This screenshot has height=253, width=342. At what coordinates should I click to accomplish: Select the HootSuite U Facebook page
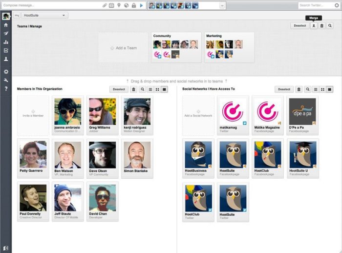pyautogui.click(x=303, y=159)
